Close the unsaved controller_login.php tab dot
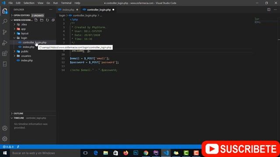Viewport: 280px width, 157px height. click(113, 10)
